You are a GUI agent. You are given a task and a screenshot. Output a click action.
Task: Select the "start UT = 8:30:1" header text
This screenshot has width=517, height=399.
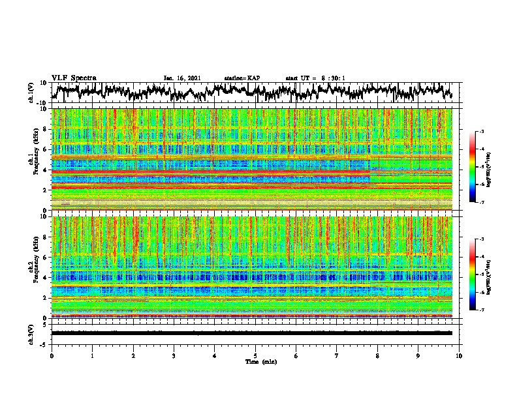315,78
